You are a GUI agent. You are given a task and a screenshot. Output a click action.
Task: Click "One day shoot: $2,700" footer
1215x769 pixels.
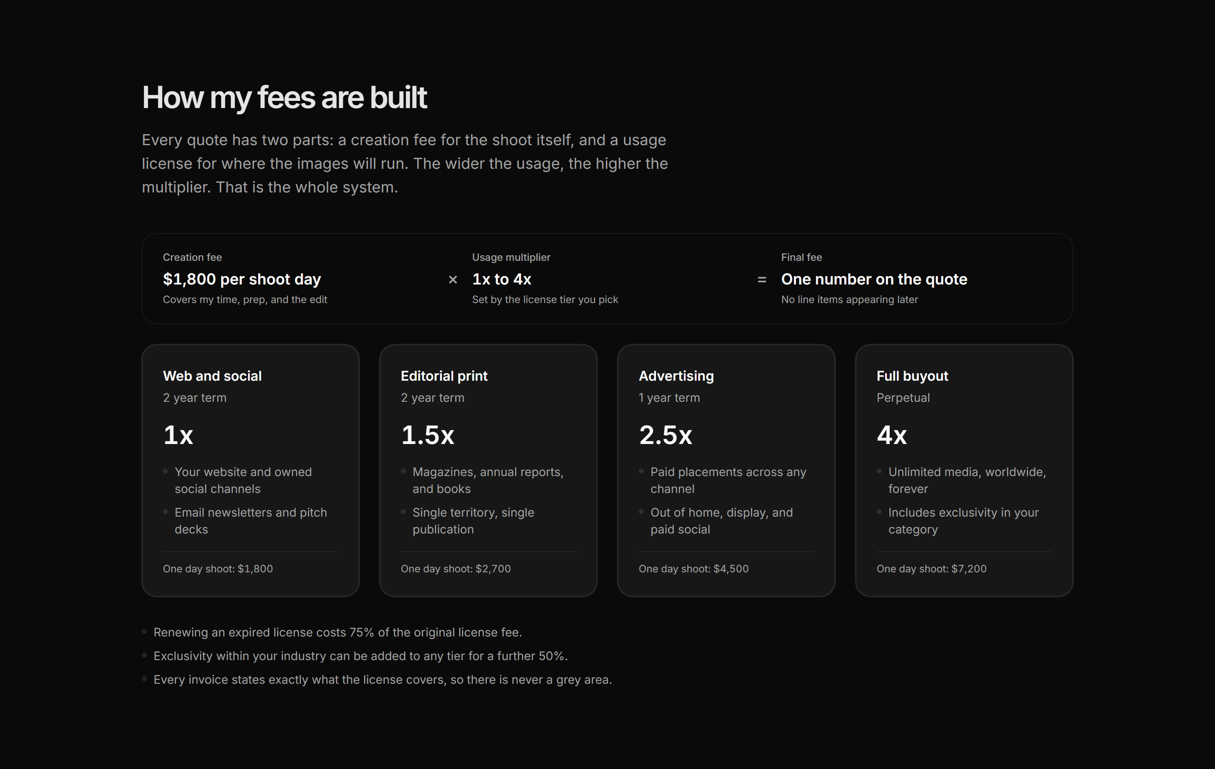tap(456, 569)
